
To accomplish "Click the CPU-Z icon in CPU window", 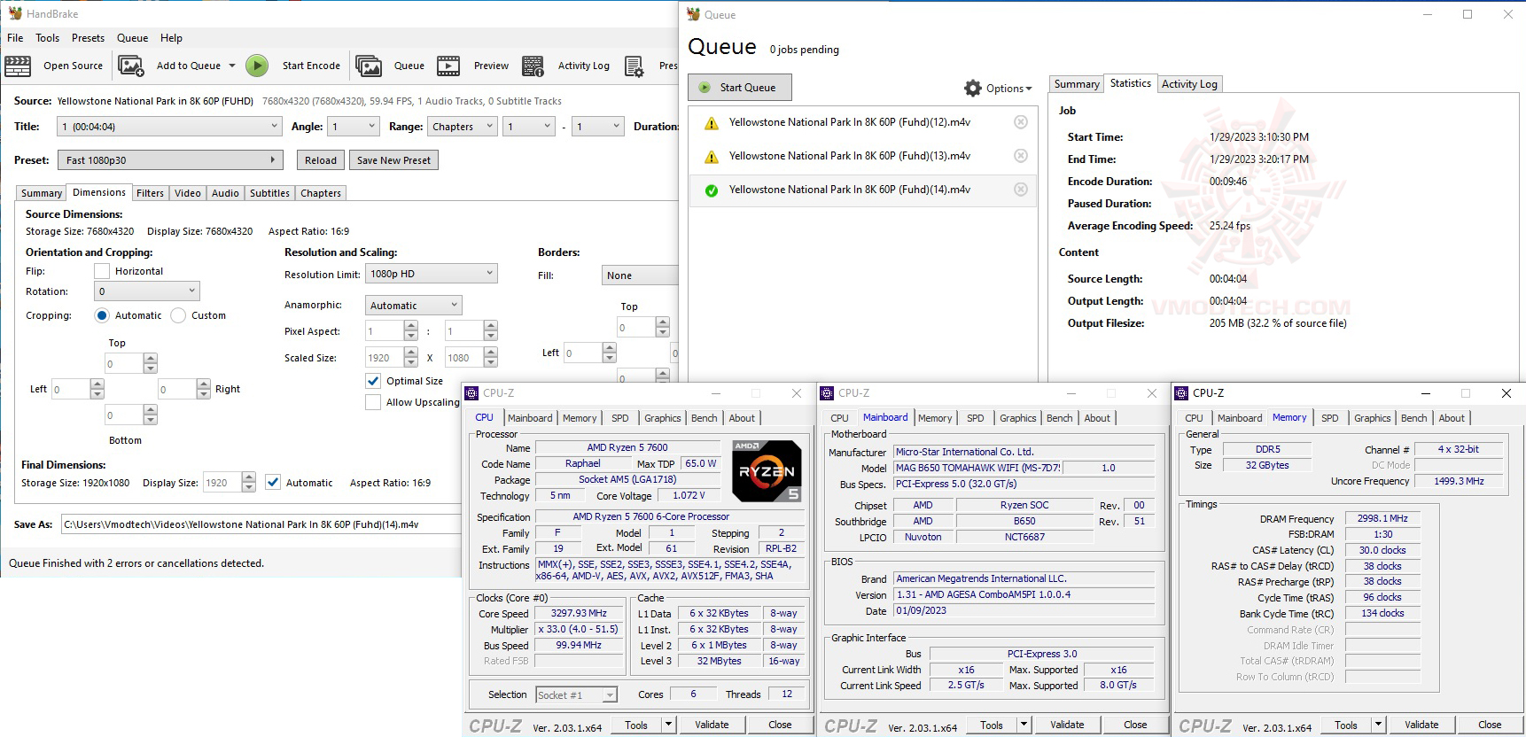I will [x=472, y=393].
